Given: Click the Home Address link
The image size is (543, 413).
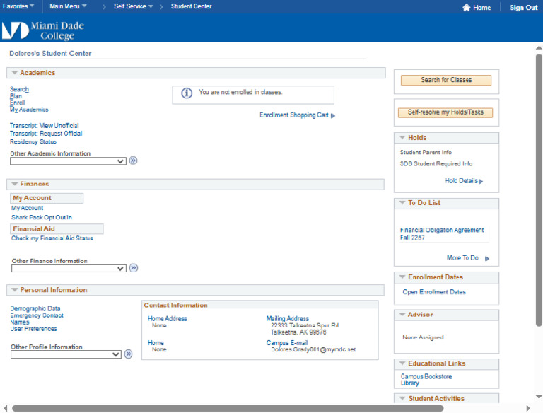Looking at the screenshot, I should click(168, 318).
